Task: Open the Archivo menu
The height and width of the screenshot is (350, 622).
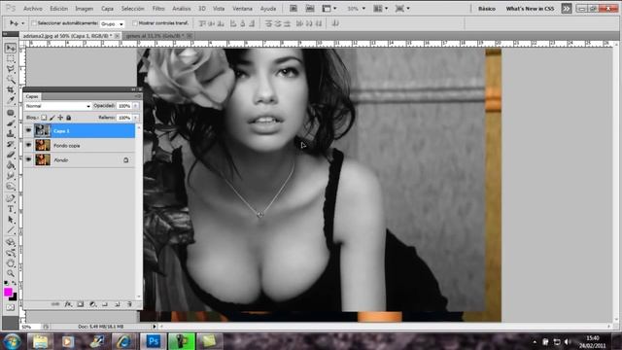Action: pos(33,9)
